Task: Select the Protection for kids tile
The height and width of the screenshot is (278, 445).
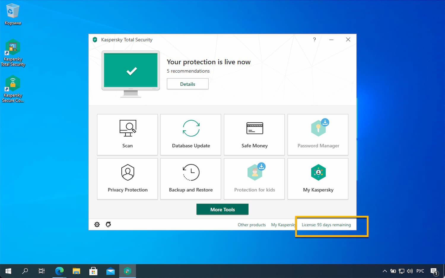Action: pyautogui.click(x=254, y=179)
